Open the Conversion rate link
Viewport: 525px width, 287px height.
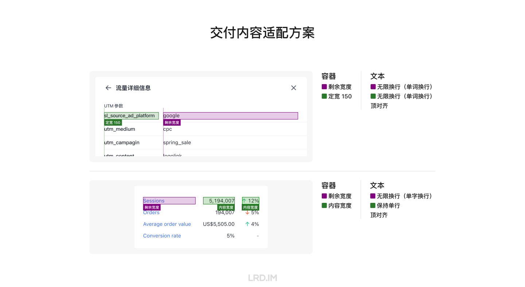(x=162, y=236)
